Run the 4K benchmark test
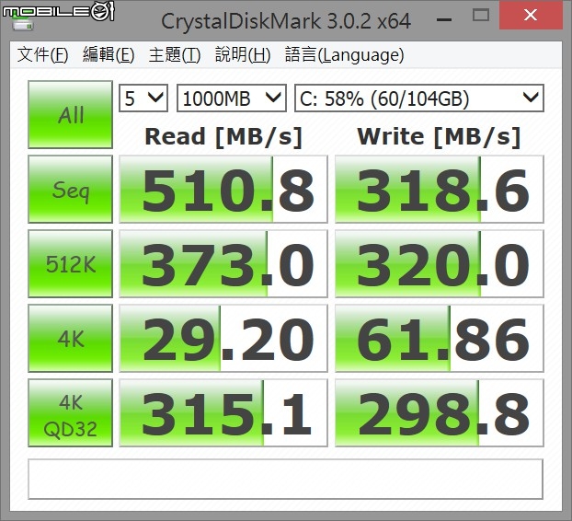This screenshot has height=521, width=572. point(71,338)
